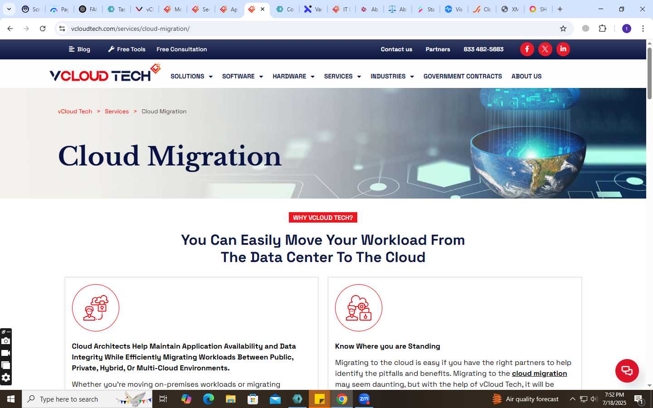Open the LinkedIn social icon

[x=563, y=49]
